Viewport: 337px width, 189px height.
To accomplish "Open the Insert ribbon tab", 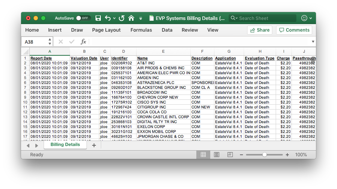I will point(55,30).
